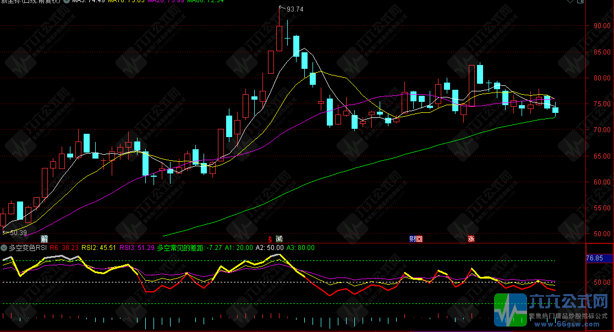Viewport: 614px width, 332px height.
Task: Click the R6: 38.23 indicator value
Action: coord(64,248)
